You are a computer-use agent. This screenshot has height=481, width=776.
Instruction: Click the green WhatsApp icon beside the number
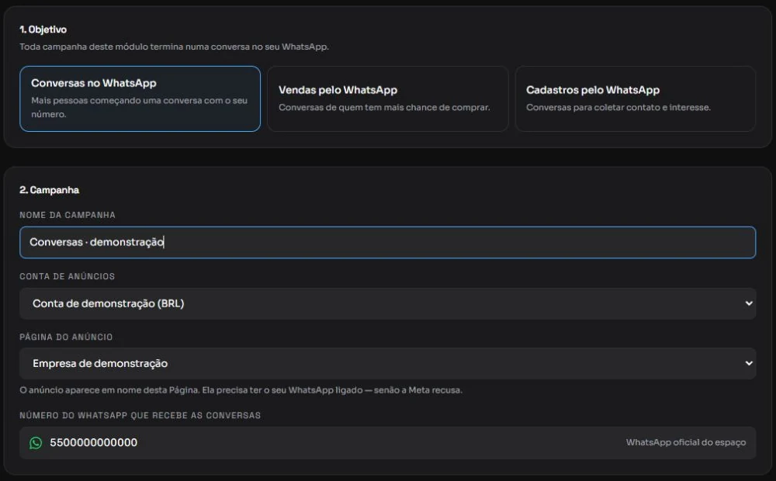pyautogui.click(x=36, y=443)
